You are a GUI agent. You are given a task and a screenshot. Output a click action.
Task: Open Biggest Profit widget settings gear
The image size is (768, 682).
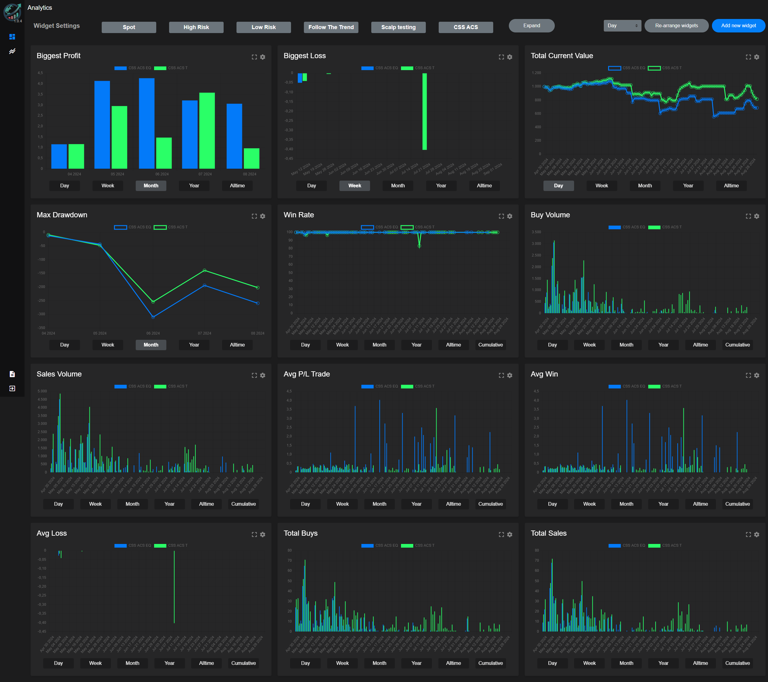263,57
